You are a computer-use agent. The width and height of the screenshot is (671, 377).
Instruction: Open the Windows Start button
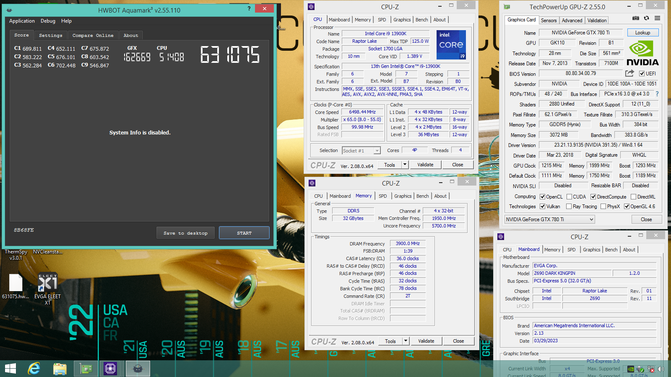[x=10, y=369]
